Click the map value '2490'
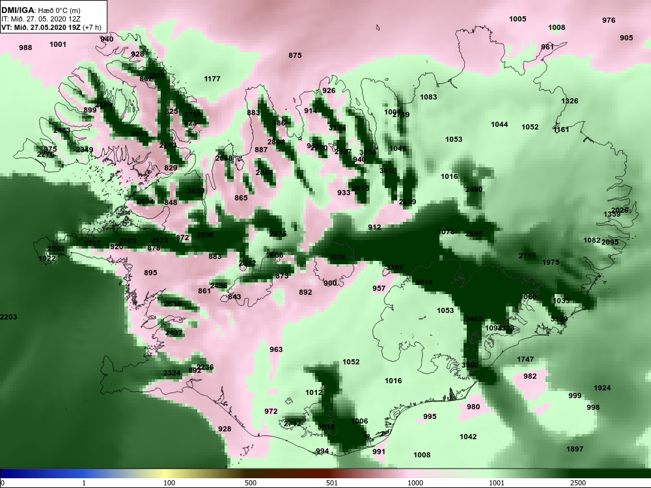The image size is (651, 488). (x=474, y=189)
